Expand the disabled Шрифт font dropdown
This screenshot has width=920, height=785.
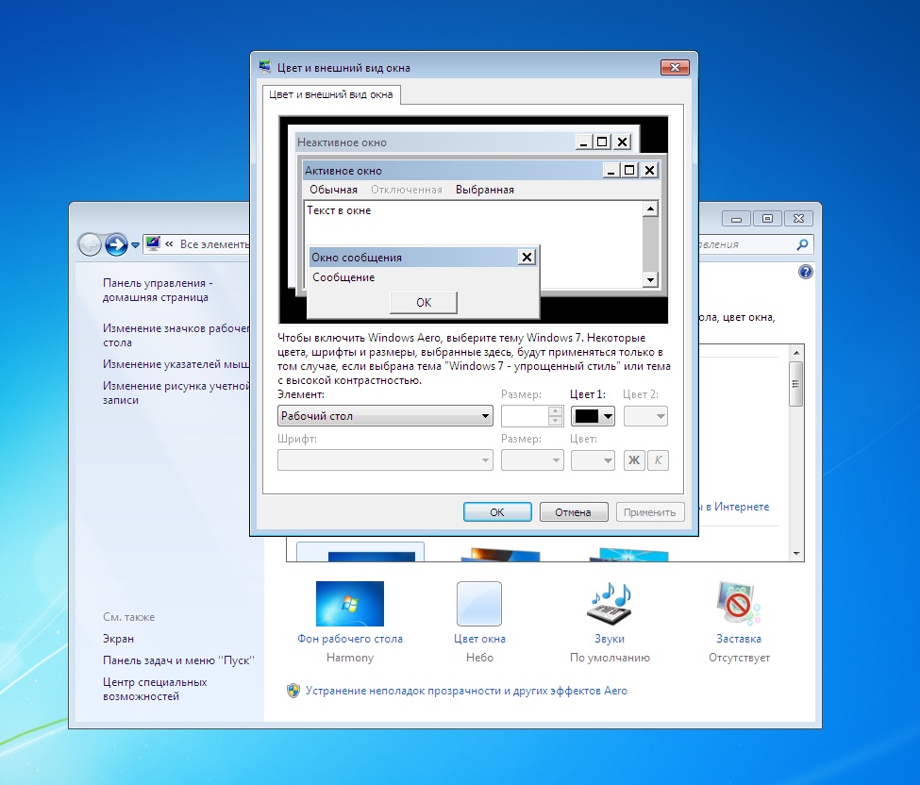click(x=385, y=460)
